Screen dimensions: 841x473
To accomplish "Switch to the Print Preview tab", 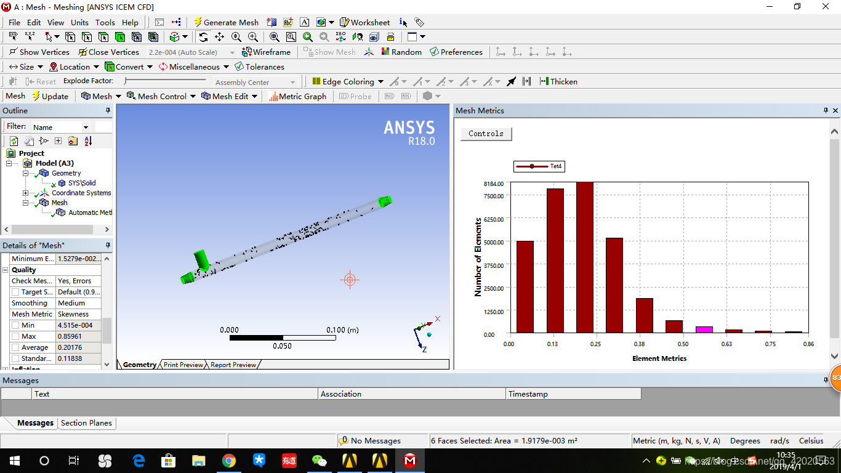I will tap(183, 365).
